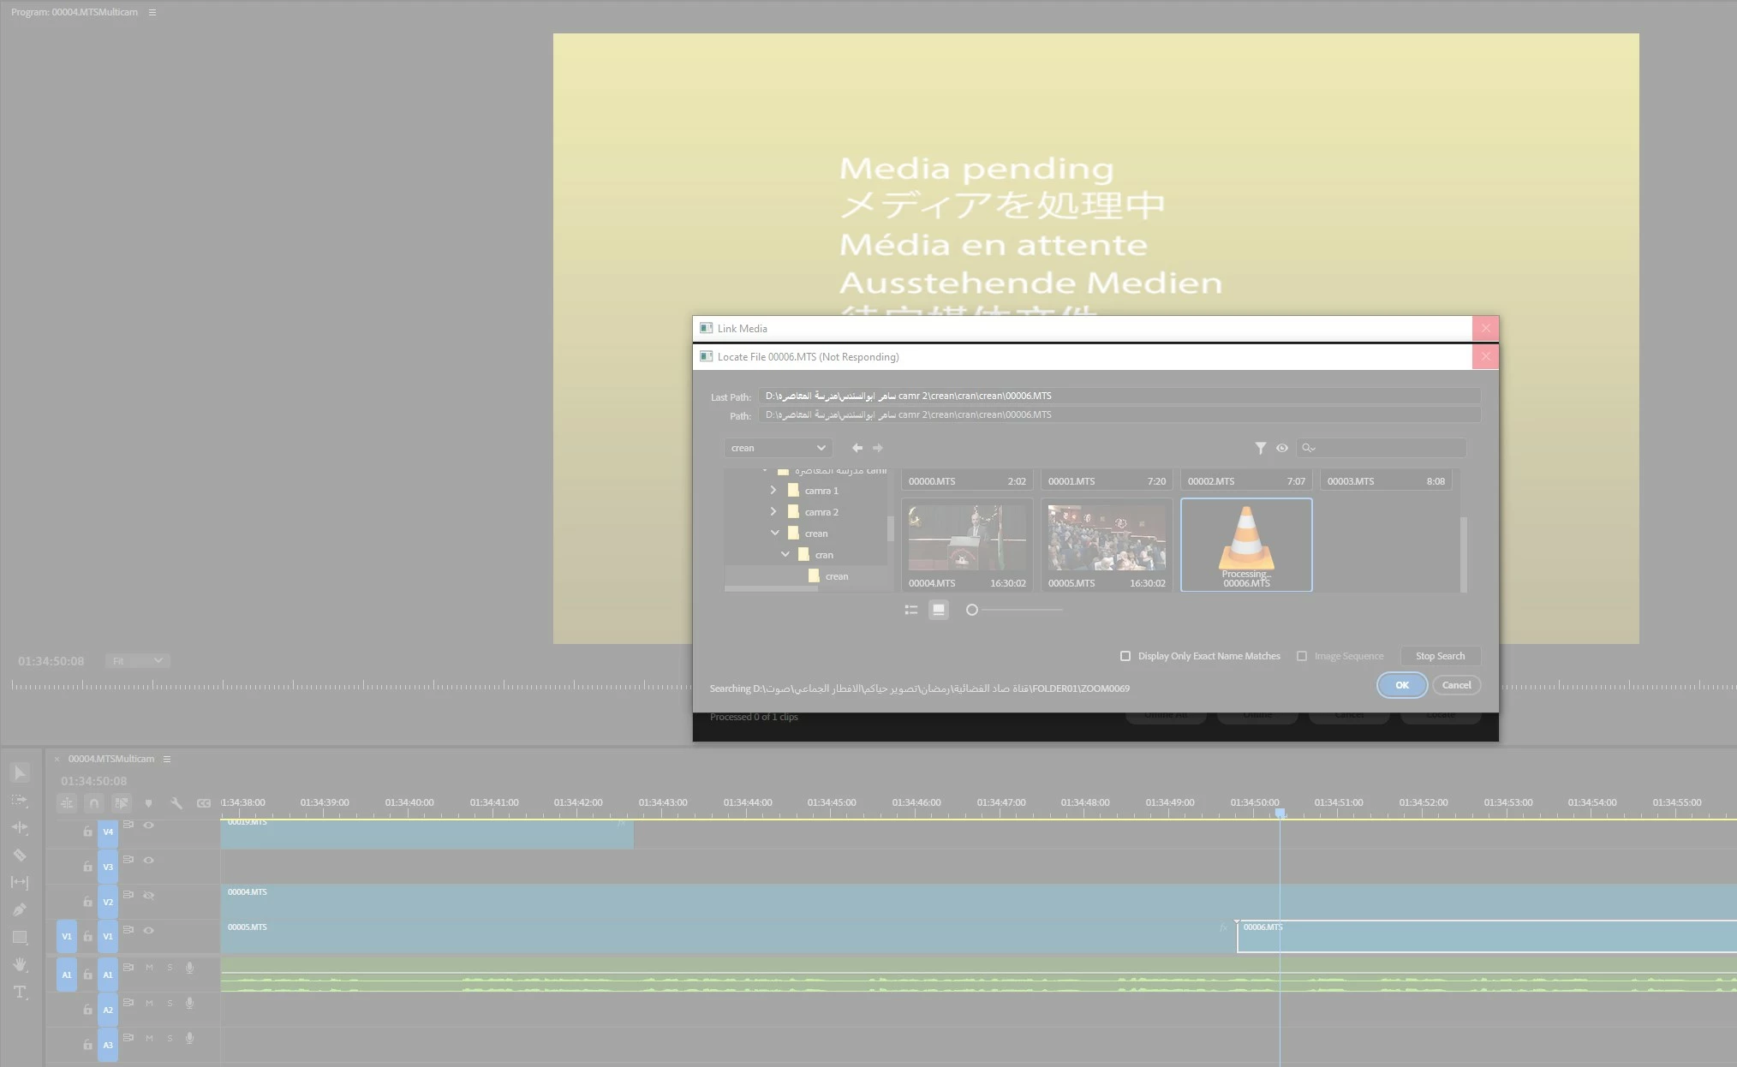The width and height of the screenshot is (1737, 1067).
Task: Toggle timeline Snap magnet icon
Action: 94,803
